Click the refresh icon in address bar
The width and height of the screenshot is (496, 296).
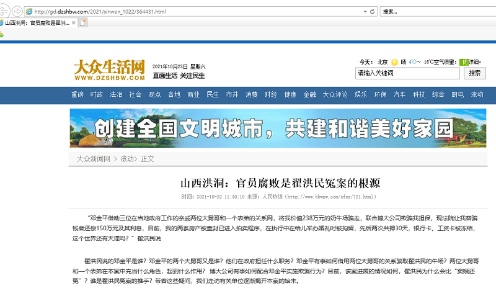372,12
